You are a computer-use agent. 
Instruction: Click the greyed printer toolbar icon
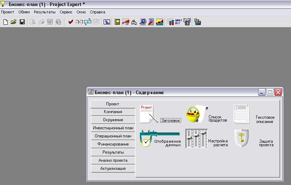coord(41,22)
